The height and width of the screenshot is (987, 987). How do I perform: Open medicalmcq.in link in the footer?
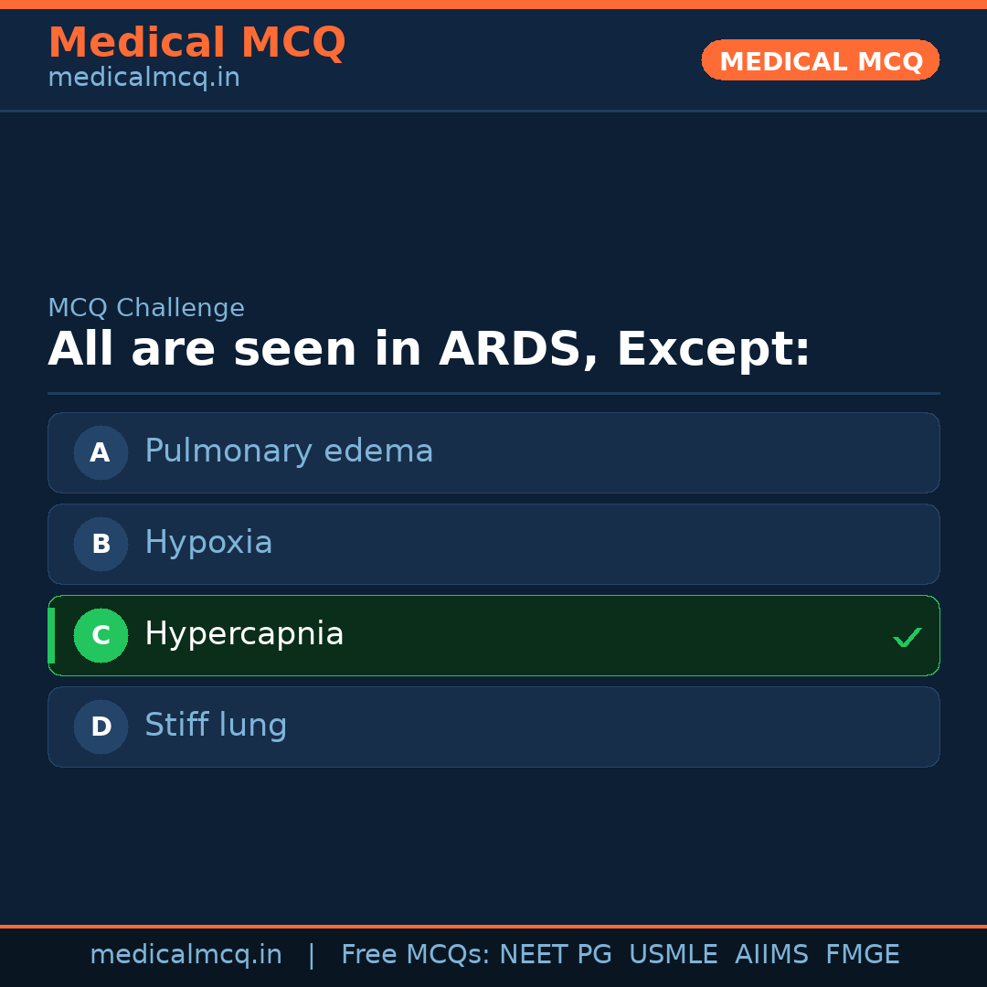tap(186, 955)
